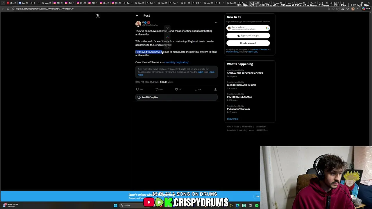The image size is (372, 209).
Task: Open footer Ads info link
Action: point(242,130)
